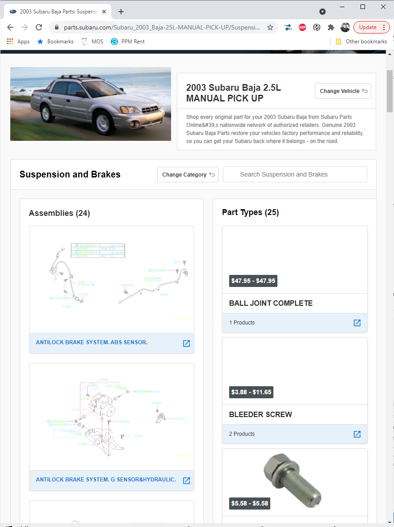Screen dimensions: 394x527
Task: Click the browser forward arrow
Action: click(x=25, y=28)
